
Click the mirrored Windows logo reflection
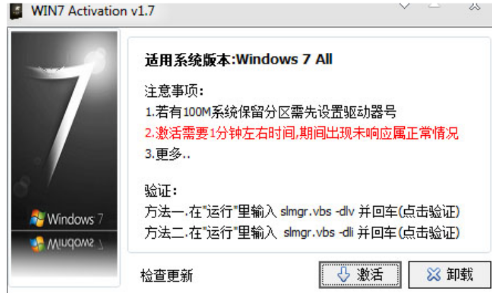click(x=38, y=244)
